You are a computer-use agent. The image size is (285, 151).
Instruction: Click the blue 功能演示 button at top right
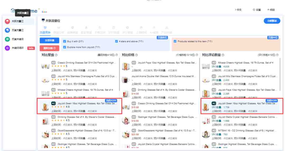point(272,21)
